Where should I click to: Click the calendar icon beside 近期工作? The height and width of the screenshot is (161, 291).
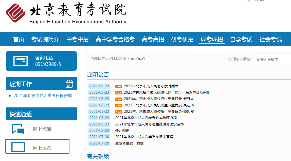coord(69,84)
